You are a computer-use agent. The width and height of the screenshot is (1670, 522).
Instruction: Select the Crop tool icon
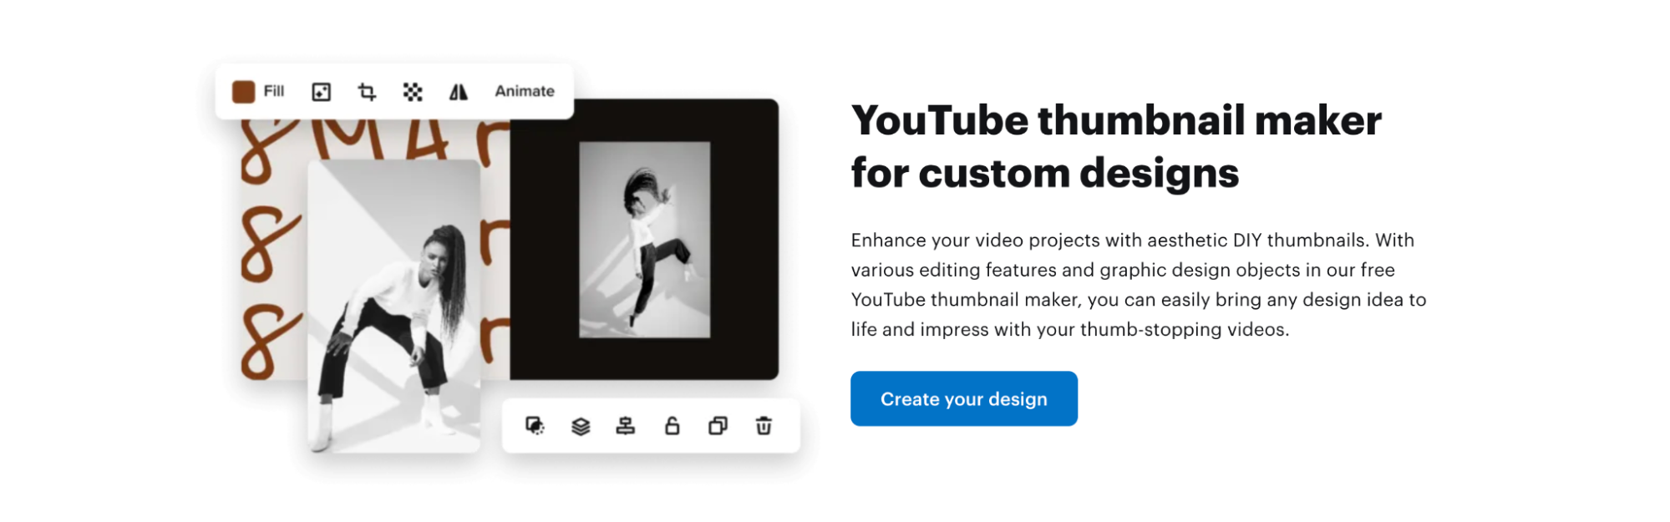367,92
